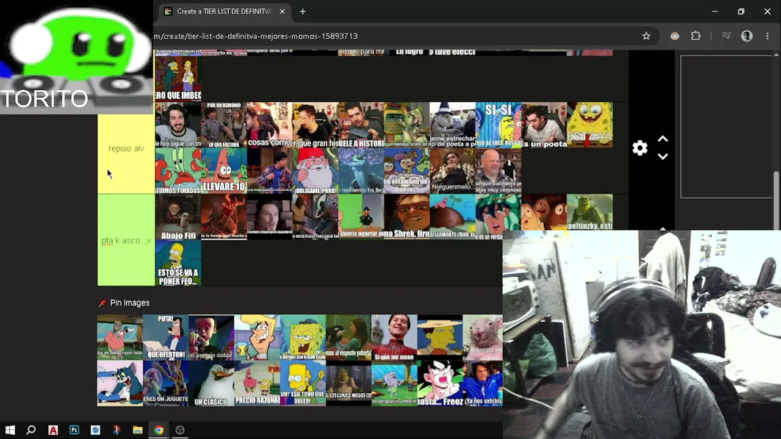Select the 'Nieguenmelo' meme
This screenshot has height=439, width=781.
[453, 171]
